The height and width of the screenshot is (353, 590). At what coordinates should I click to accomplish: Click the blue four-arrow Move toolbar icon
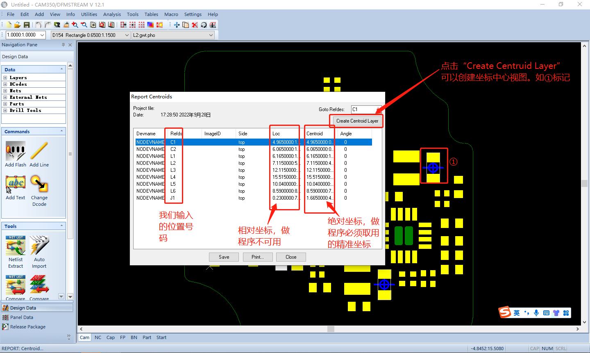(x=177, y=25)
